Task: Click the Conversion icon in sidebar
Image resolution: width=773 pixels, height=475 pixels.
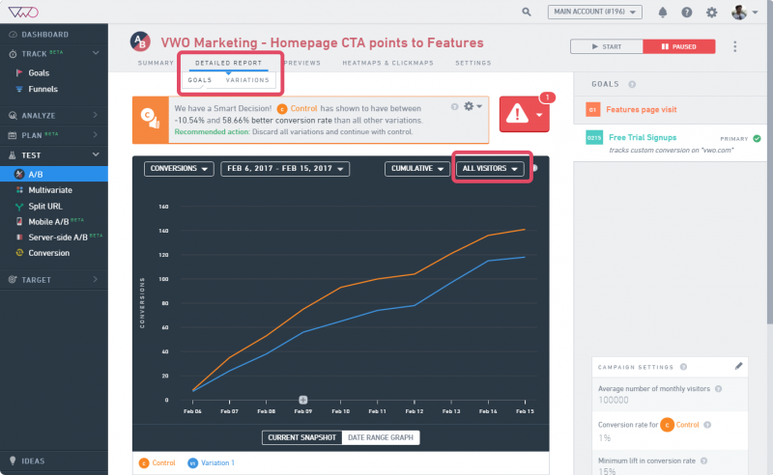Action: coord(19,253)
